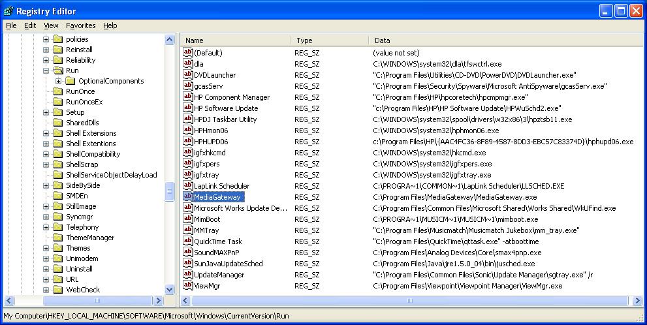The width and height of the screenshot is (647, 325).
Task: Expand the Setup key
Action: click(46, 113)
